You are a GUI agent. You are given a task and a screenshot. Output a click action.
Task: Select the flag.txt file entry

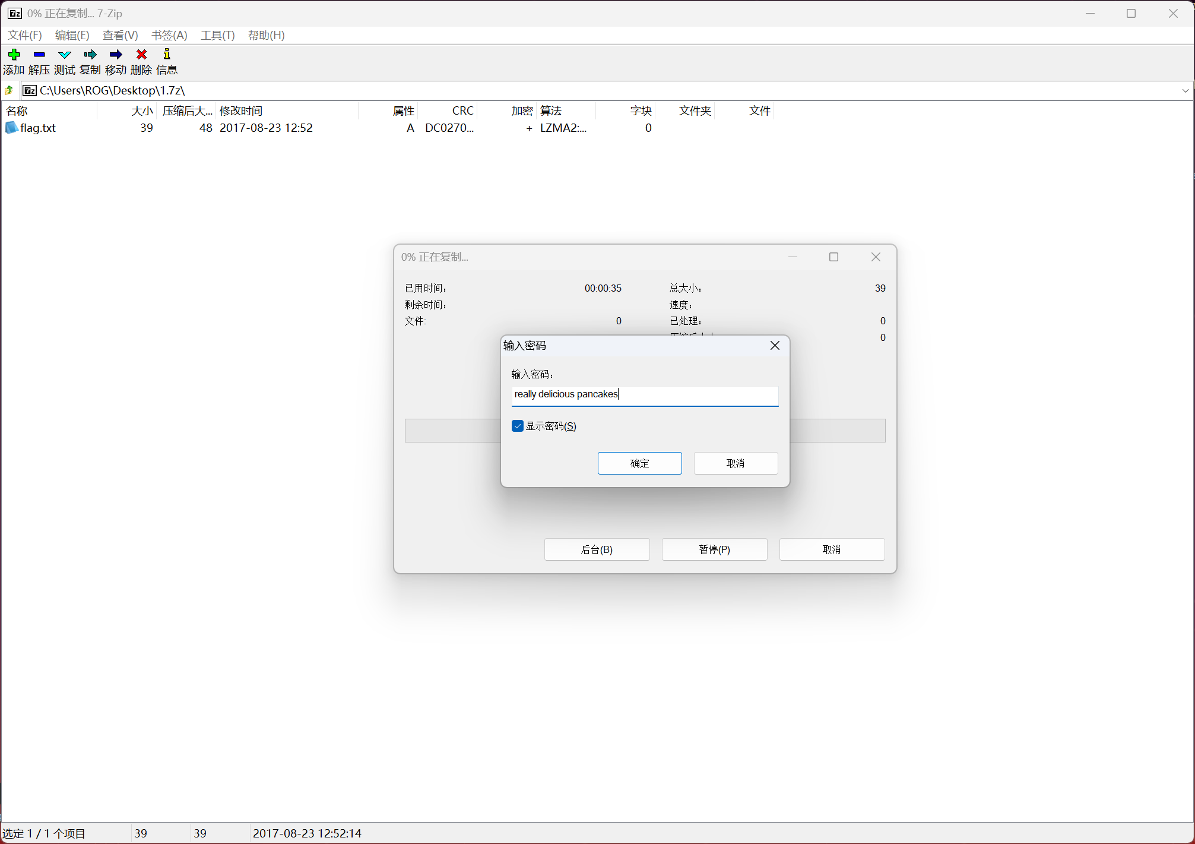[x=37, y=128]
